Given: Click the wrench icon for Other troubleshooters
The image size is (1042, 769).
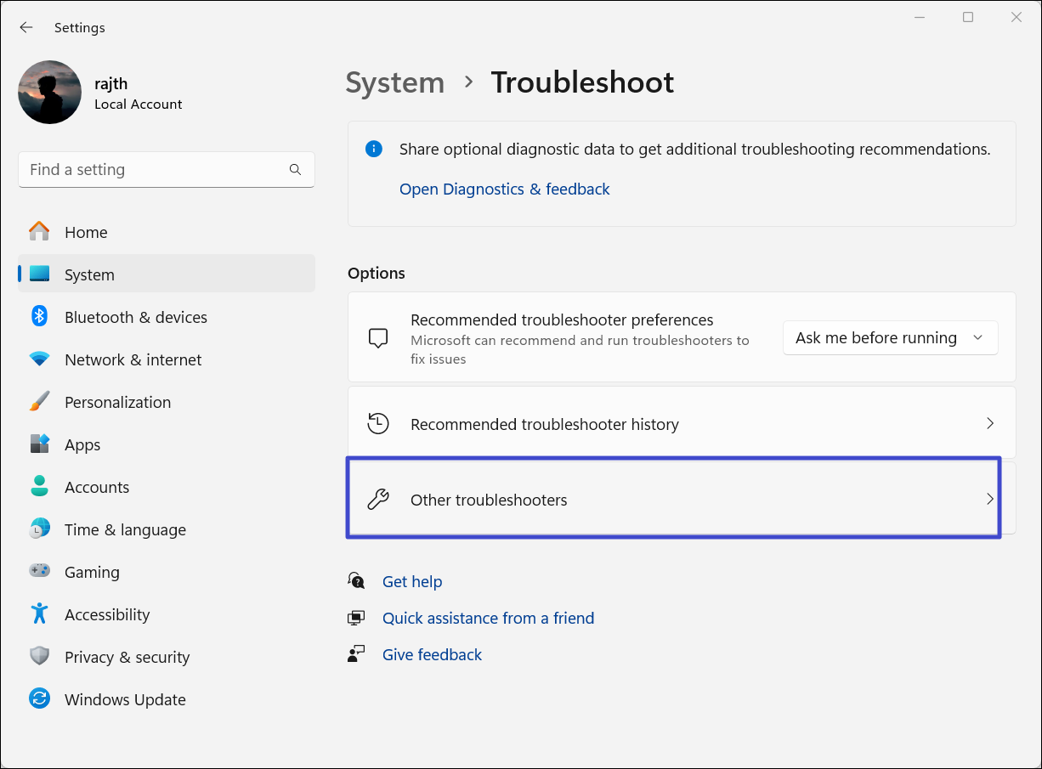Looking at the screenshot, I should coord(378,500).
